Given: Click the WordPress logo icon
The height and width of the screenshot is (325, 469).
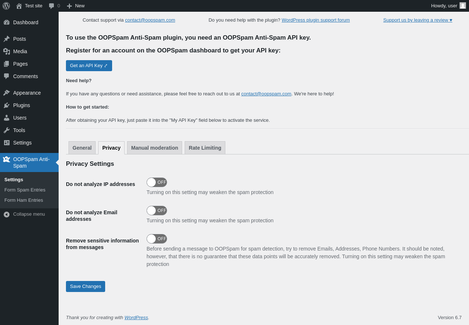Looking at the screenshot, I should point(6,6).
